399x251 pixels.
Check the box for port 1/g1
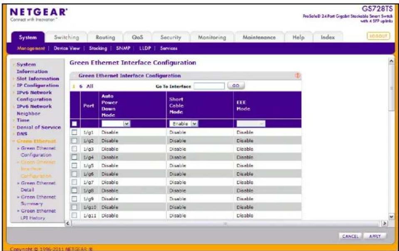[74, 132]
